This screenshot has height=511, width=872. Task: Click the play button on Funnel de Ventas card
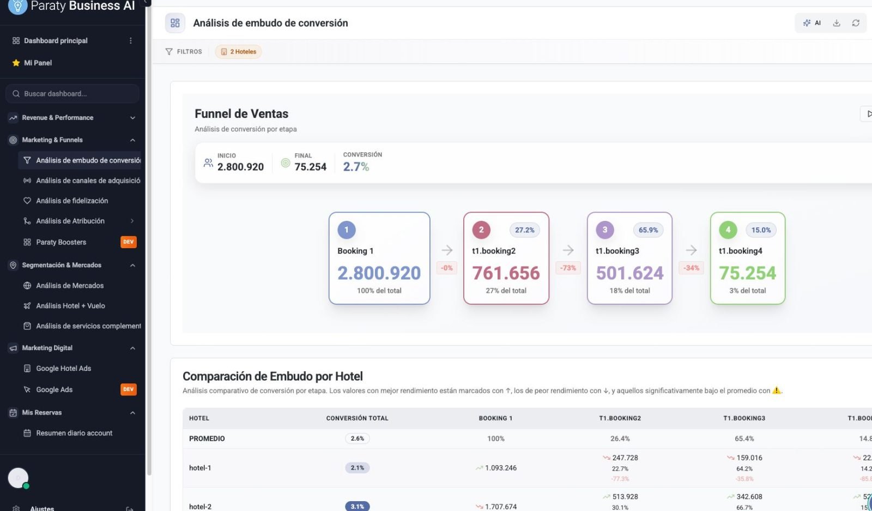[x=867, y=114]
